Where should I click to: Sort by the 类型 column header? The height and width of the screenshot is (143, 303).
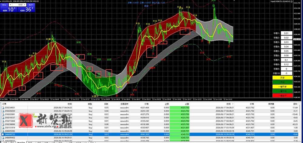point(90,104)
